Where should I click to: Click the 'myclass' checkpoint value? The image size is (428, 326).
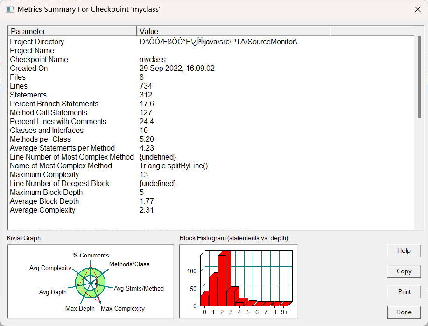tap(153, 60)
